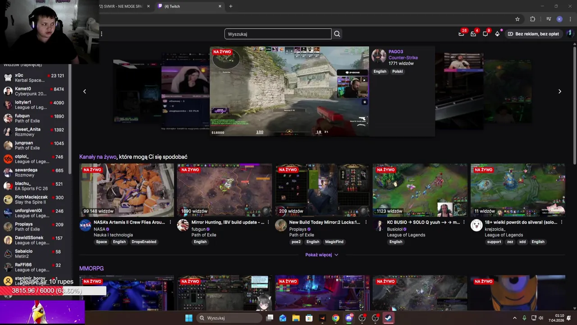
Task: Open the Bits diamond icon
Action: pyautogui.click(x=497, y=34)
